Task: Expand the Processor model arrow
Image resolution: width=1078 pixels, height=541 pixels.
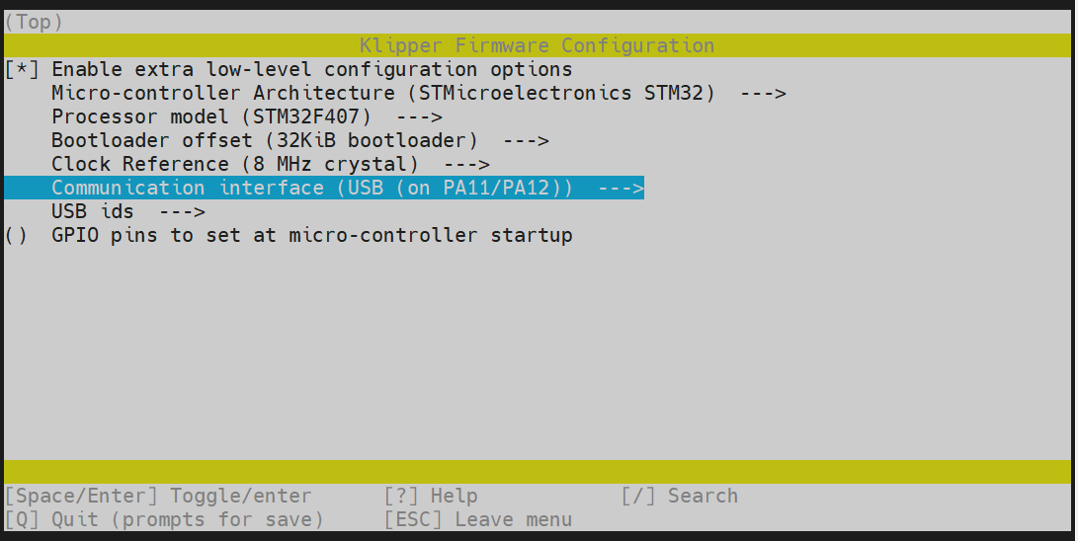Action: (x=418, y=117)
